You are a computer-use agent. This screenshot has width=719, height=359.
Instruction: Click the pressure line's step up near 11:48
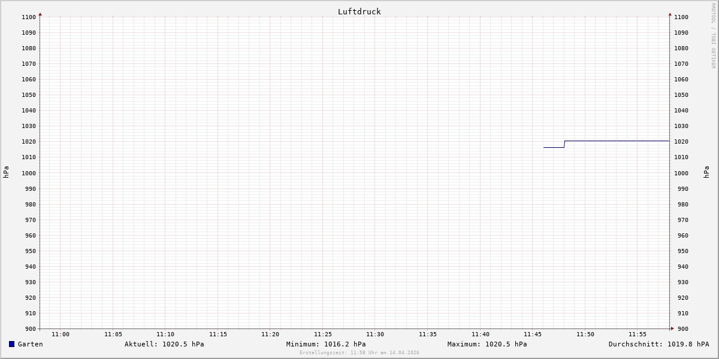(564, 144)
